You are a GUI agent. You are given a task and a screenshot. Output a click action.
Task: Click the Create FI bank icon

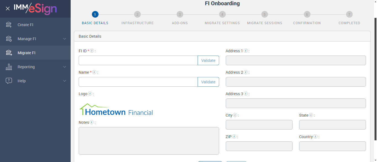click(x=9, y=25)
